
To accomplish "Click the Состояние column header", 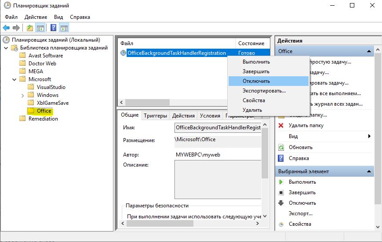I will 252,43.
